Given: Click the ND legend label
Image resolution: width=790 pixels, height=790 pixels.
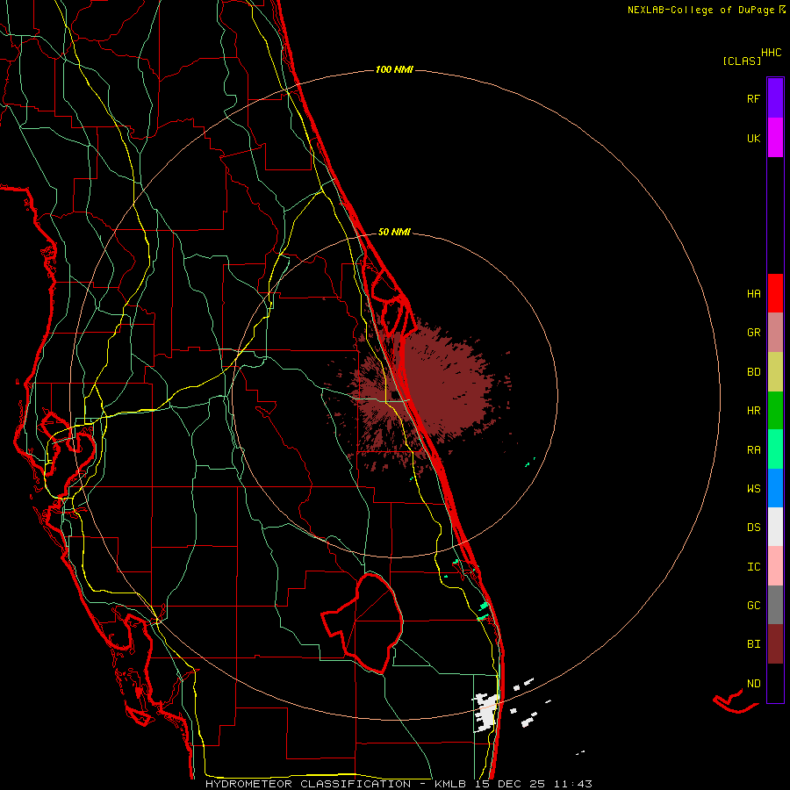Looking at the screenshot, I should click(x=753, y=684).
